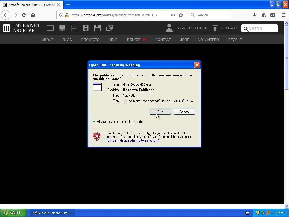289x217 pixels.
Task: Click the browser forward arrow
Action: (x=15, y=15)
